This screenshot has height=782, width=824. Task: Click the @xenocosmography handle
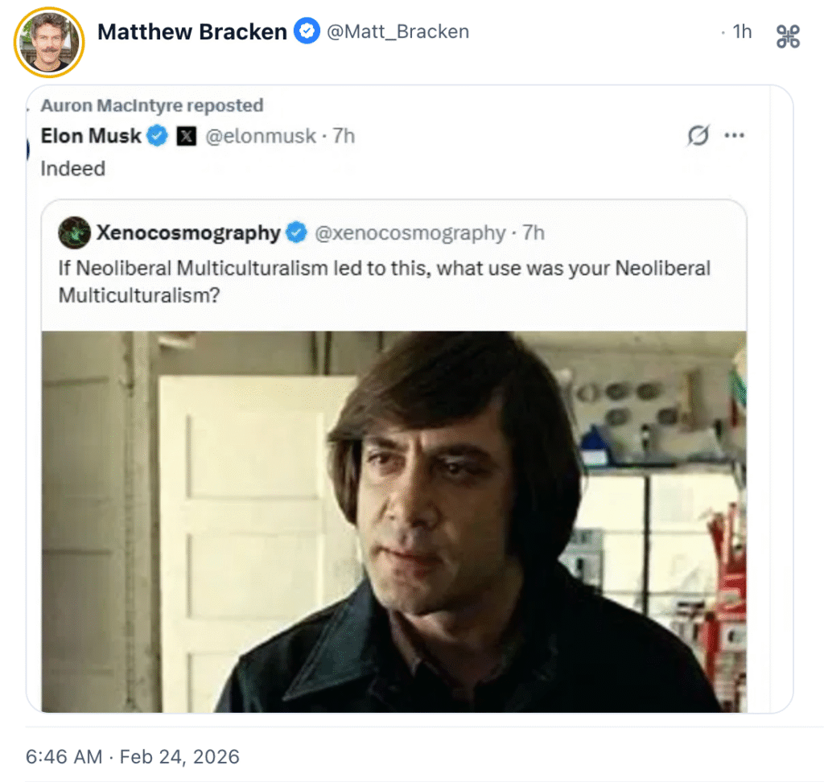pos(409,233)
